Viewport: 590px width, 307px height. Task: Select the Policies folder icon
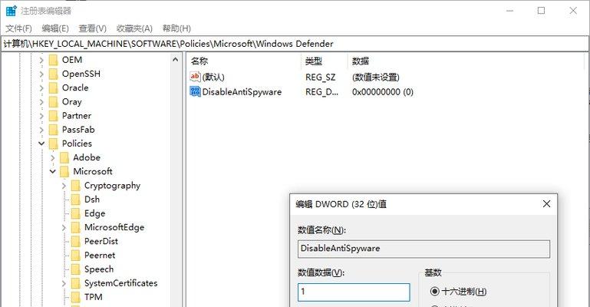pyautogui.click(x=54, y=144)
